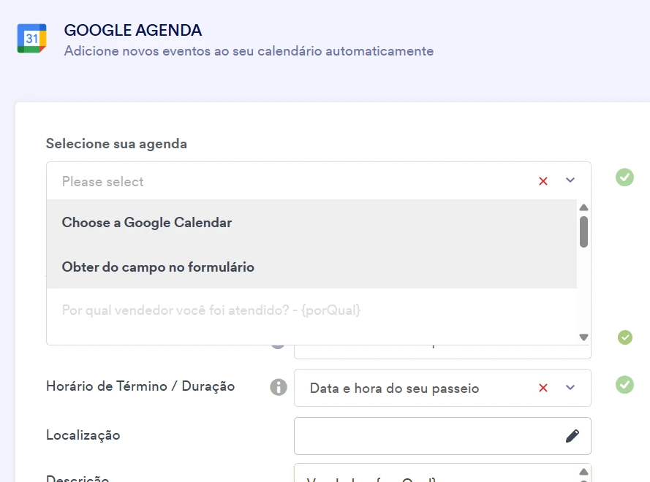This screenshot has height=482, width=650.
Task: Select 'Choose a Google Calendar' from the list
Action: (147, 222)
